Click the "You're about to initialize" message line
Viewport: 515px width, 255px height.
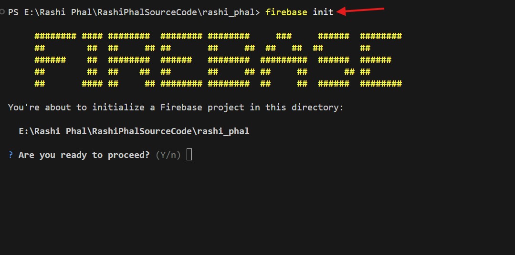point(176,108)
